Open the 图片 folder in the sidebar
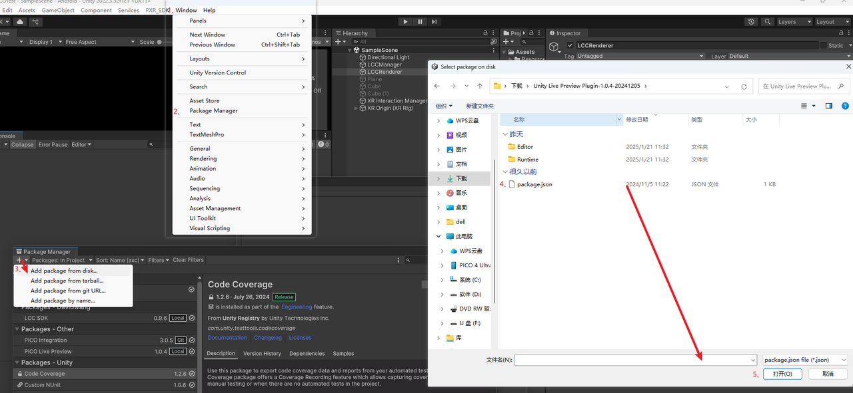Screen dimensions: 853x393 456,149
